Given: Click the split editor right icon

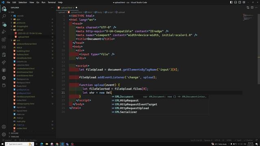Looking at the screenshot, I should click(252, 8).
